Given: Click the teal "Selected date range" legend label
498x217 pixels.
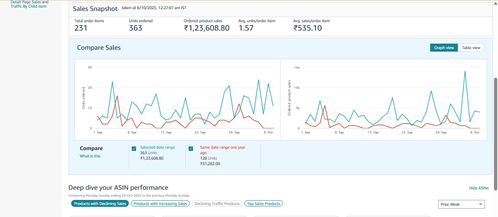Looking at the screenshot, I should click(158, 148).
